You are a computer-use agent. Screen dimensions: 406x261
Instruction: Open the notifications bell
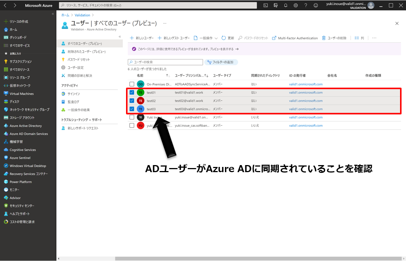click(x=286, y=5)
